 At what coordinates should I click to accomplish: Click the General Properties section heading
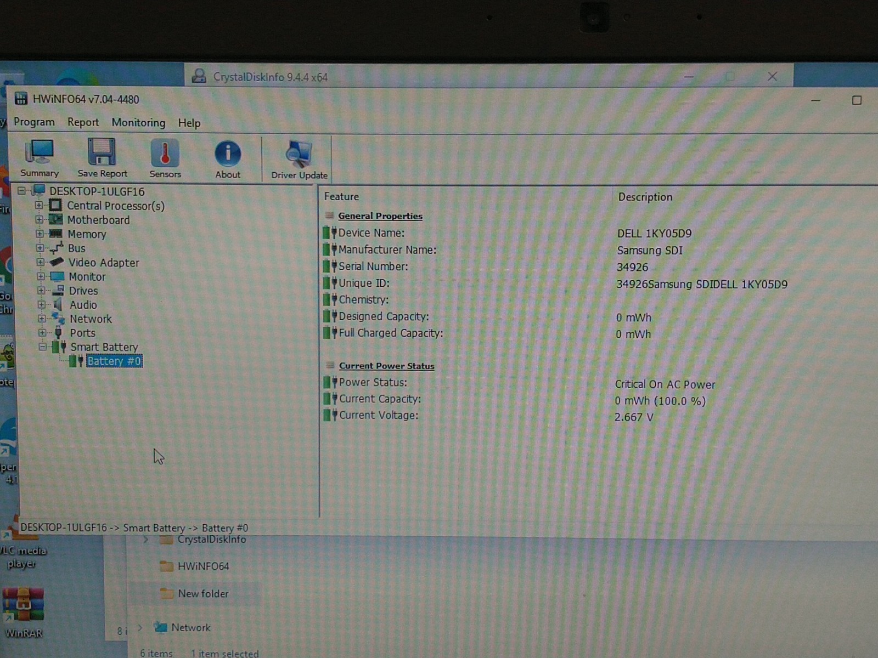coord(380,216)
